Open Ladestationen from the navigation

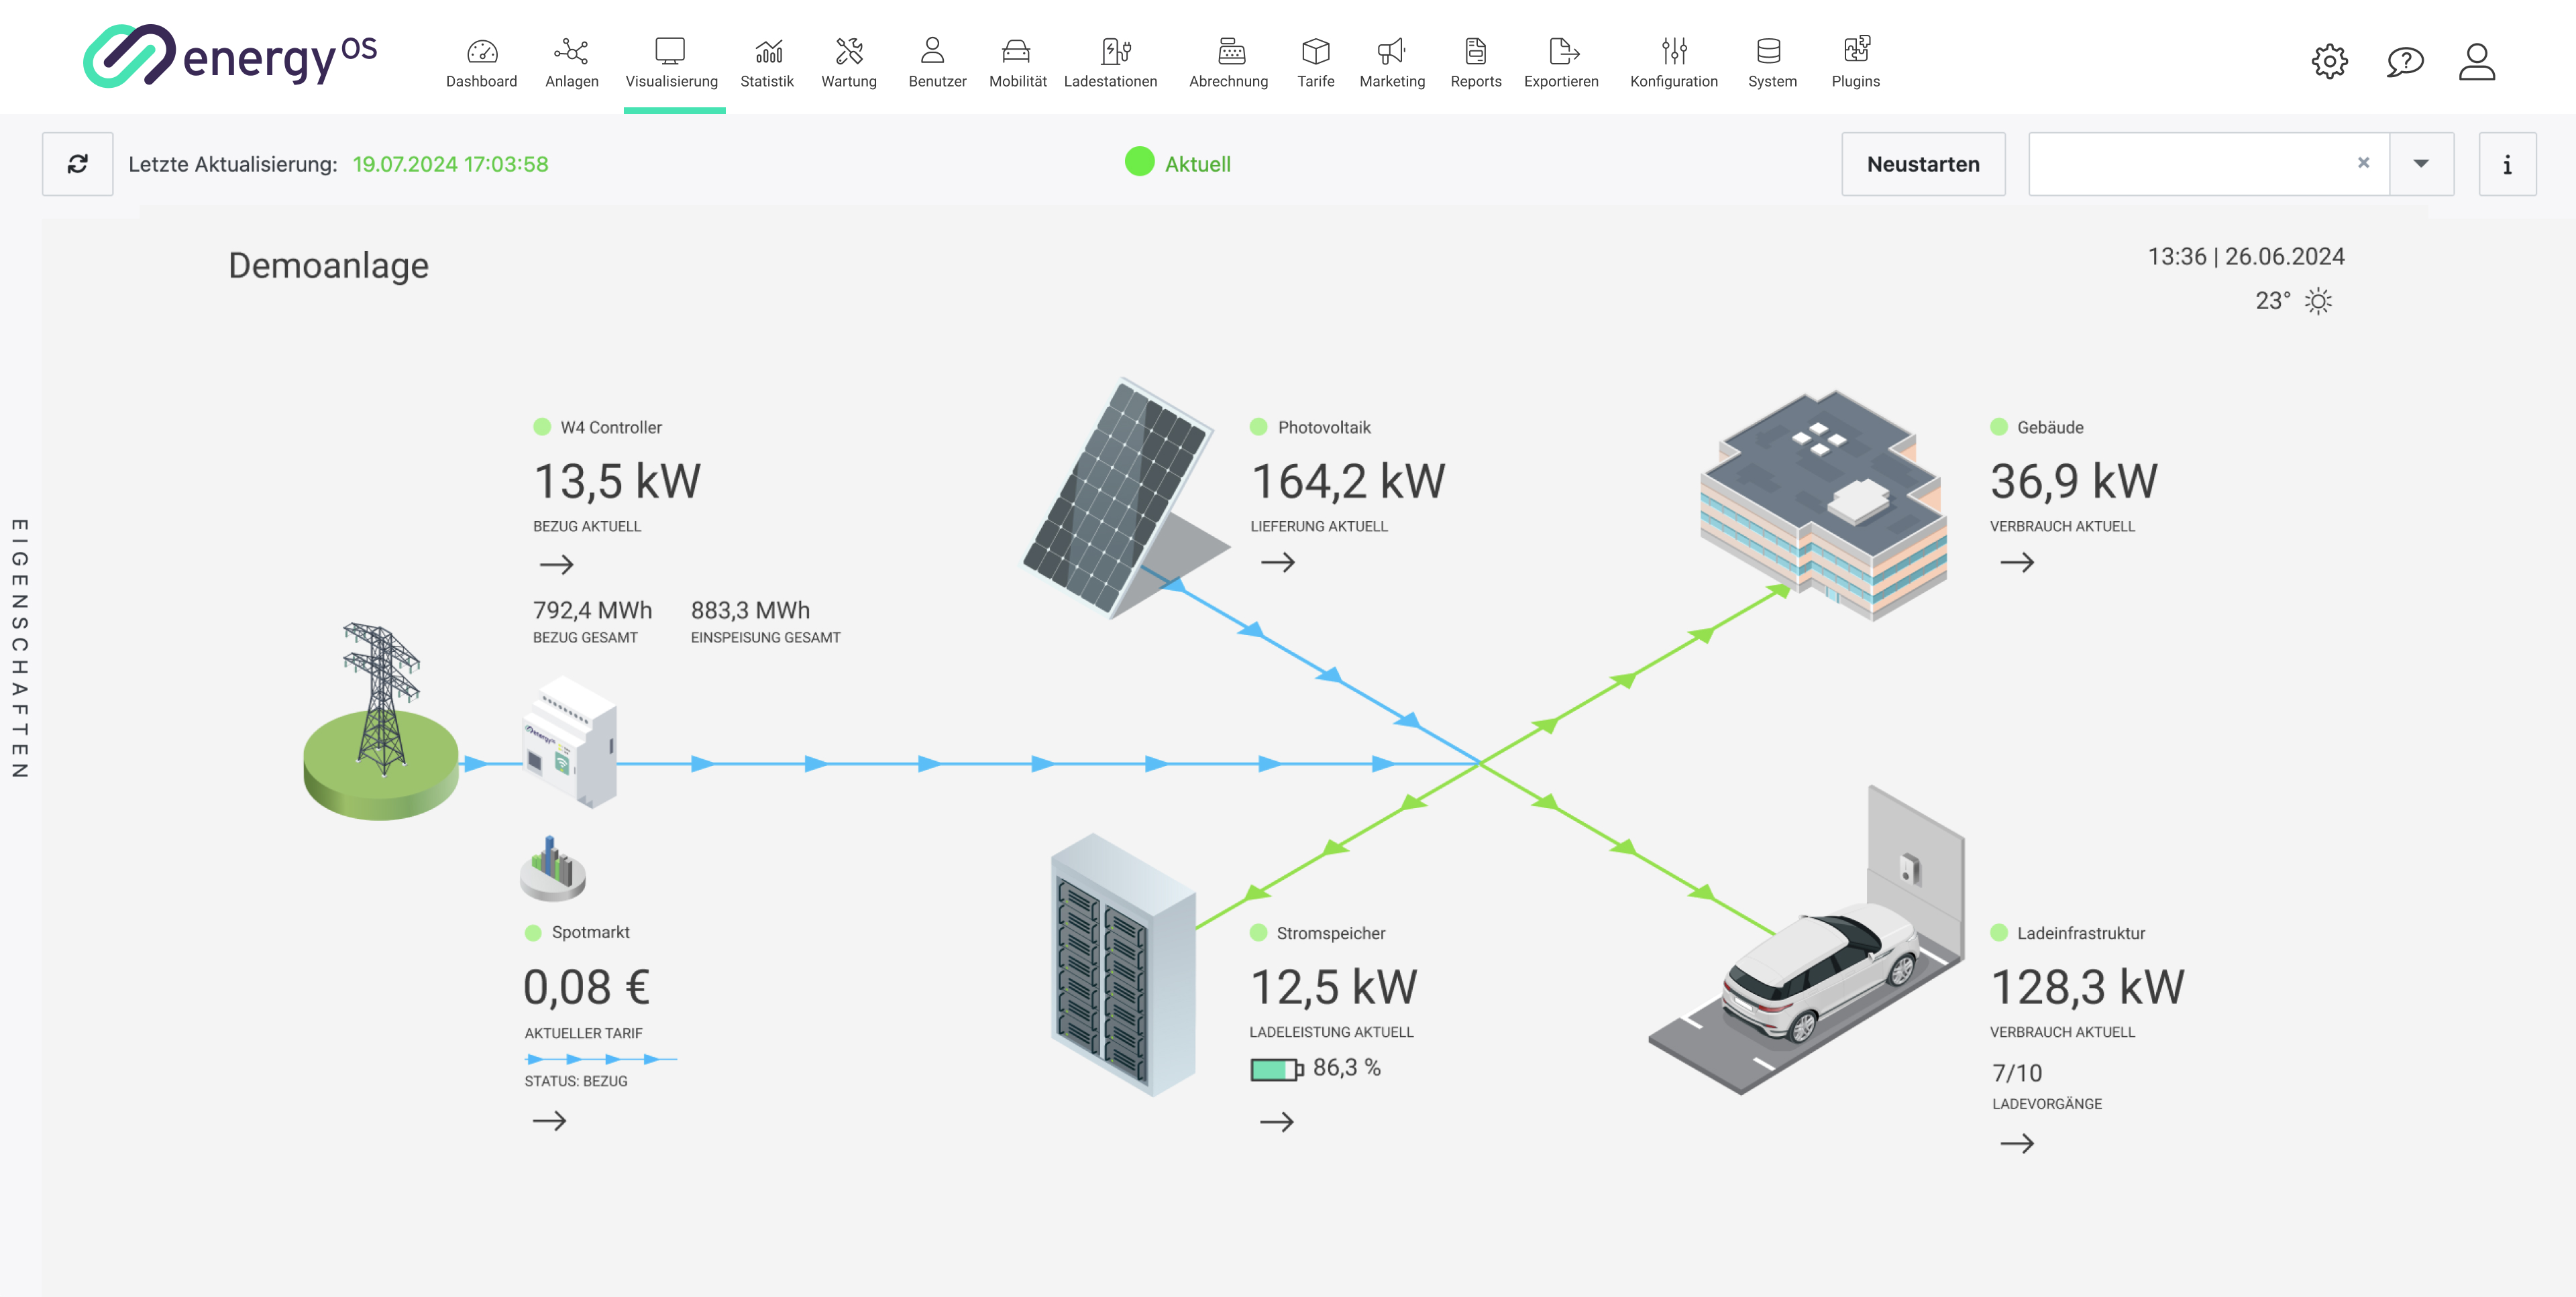pyautogui.click(x=1110, y=62)
